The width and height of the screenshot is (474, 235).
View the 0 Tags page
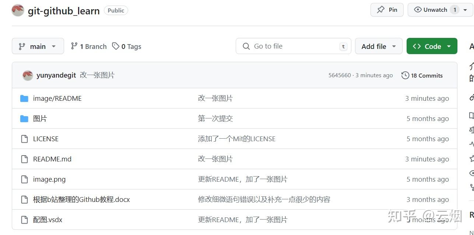(127, 46)
